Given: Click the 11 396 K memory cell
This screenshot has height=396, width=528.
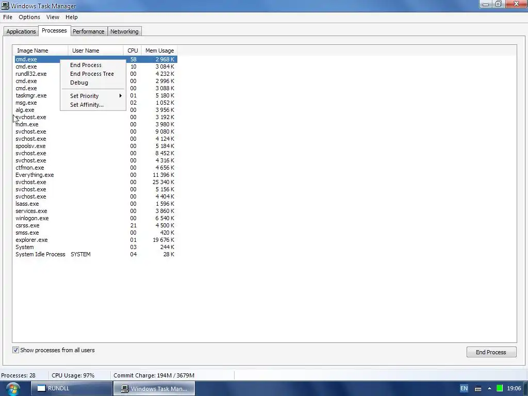Looking at the screenshot, I should [x=163, y=175].
